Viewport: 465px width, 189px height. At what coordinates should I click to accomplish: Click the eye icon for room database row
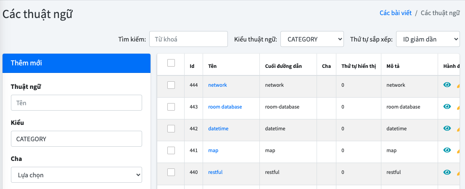pos(447,106)
